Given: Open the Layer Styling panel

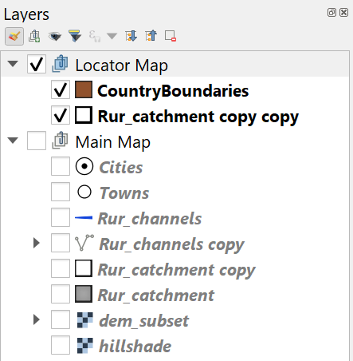Looking at the screenshot, I should coord(14,36).
